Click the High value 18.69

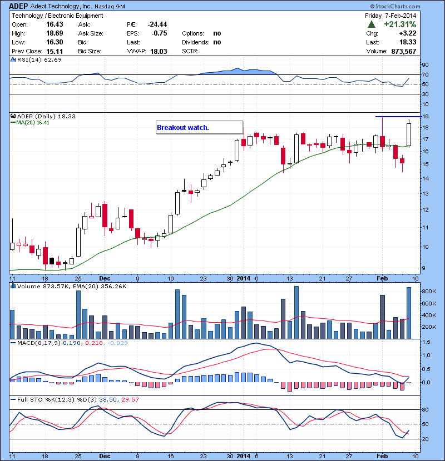(55, 33)
